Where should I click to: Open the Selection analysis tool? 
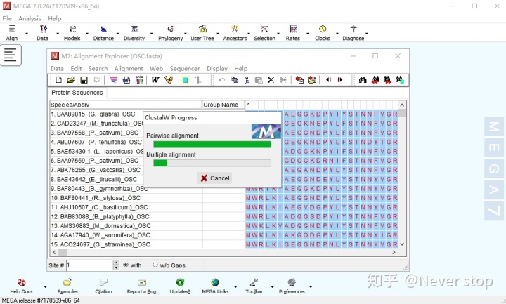(265, 33)
